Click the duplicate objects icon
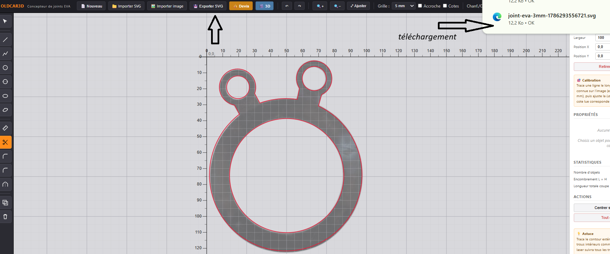 coord(5,203)
